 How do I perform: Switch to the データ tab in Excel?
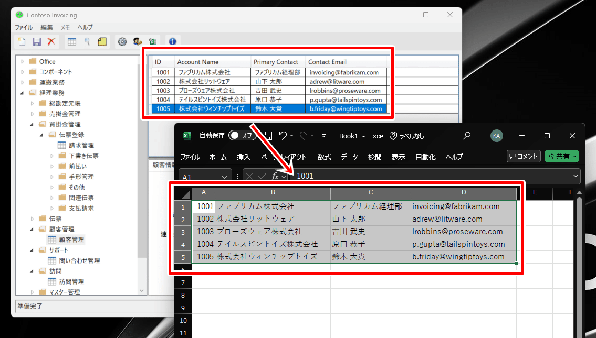point(349,157)
